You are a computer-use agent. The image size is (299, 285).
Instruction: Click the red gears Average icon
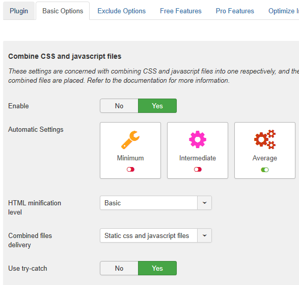265,139
